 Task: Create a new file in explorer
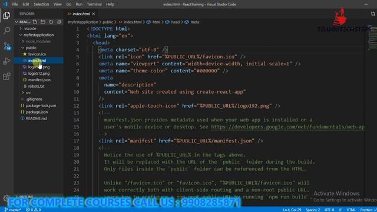(35, 22)
